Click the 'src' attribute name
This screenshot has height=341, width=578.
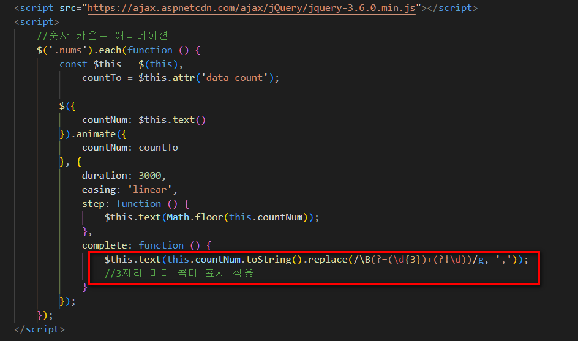[67, 8]
